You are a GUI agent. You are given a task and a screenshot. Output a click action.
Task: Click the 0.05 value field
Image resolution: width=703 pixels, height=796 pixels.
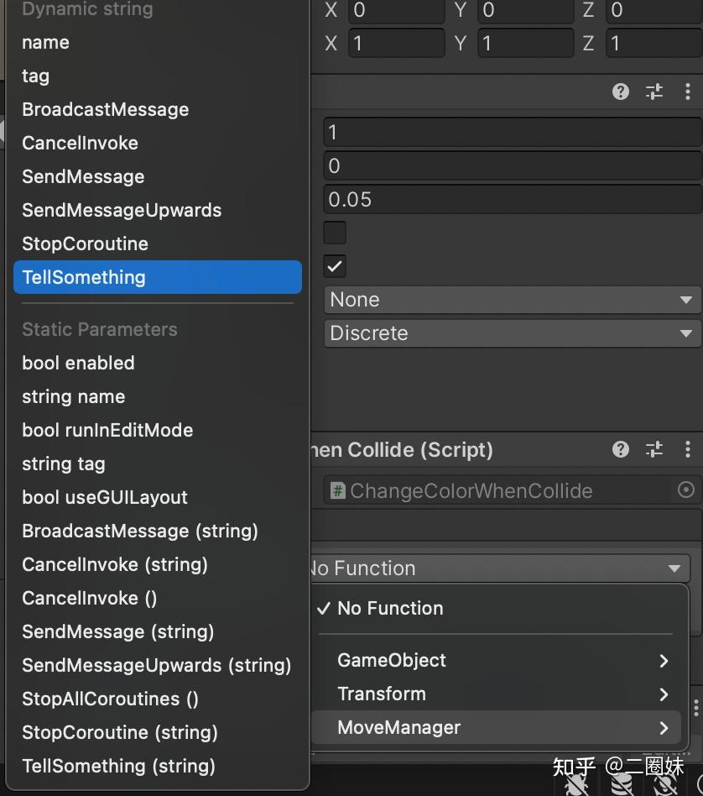tap(513, 200)
